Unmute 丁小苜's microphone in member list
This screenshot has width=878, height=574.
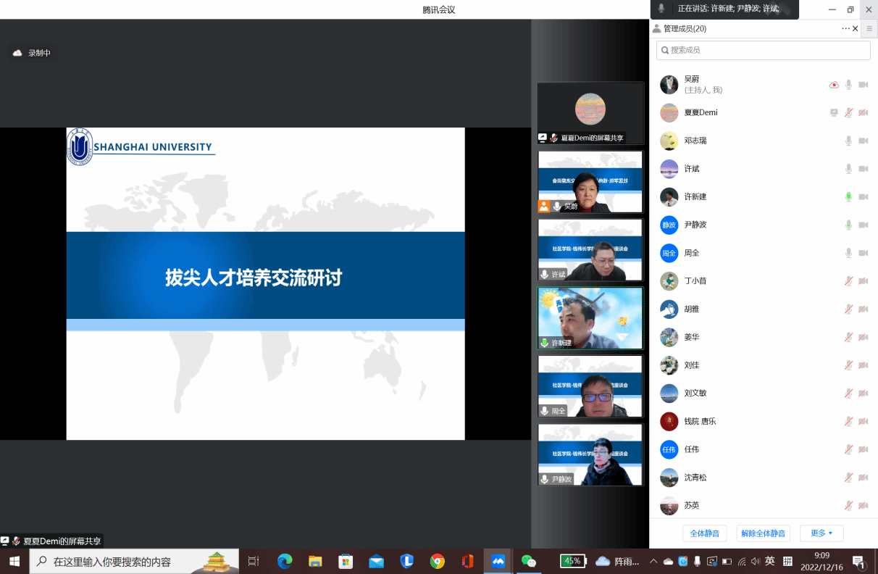848,281
